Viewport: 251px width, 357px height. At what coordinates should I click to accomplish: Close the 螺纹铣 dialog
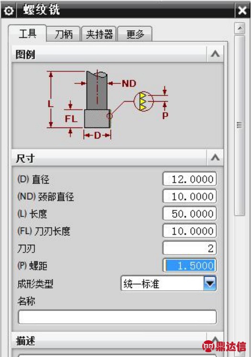[x=242, y=10]
